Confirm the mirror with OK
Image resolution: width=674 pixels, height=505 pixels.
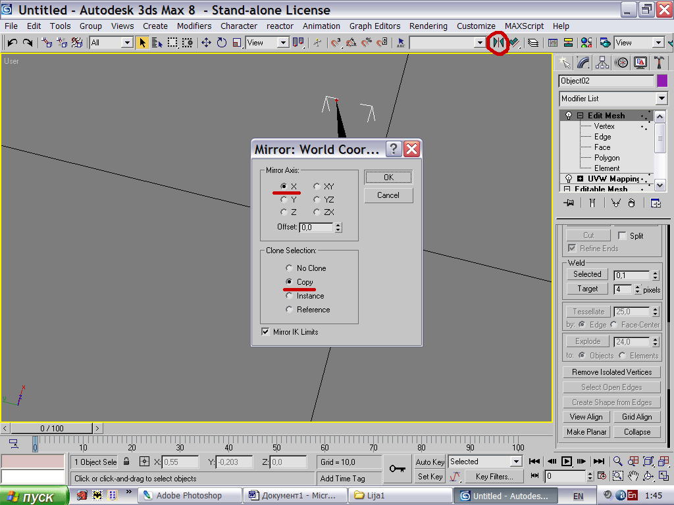[x=388, y=178]
